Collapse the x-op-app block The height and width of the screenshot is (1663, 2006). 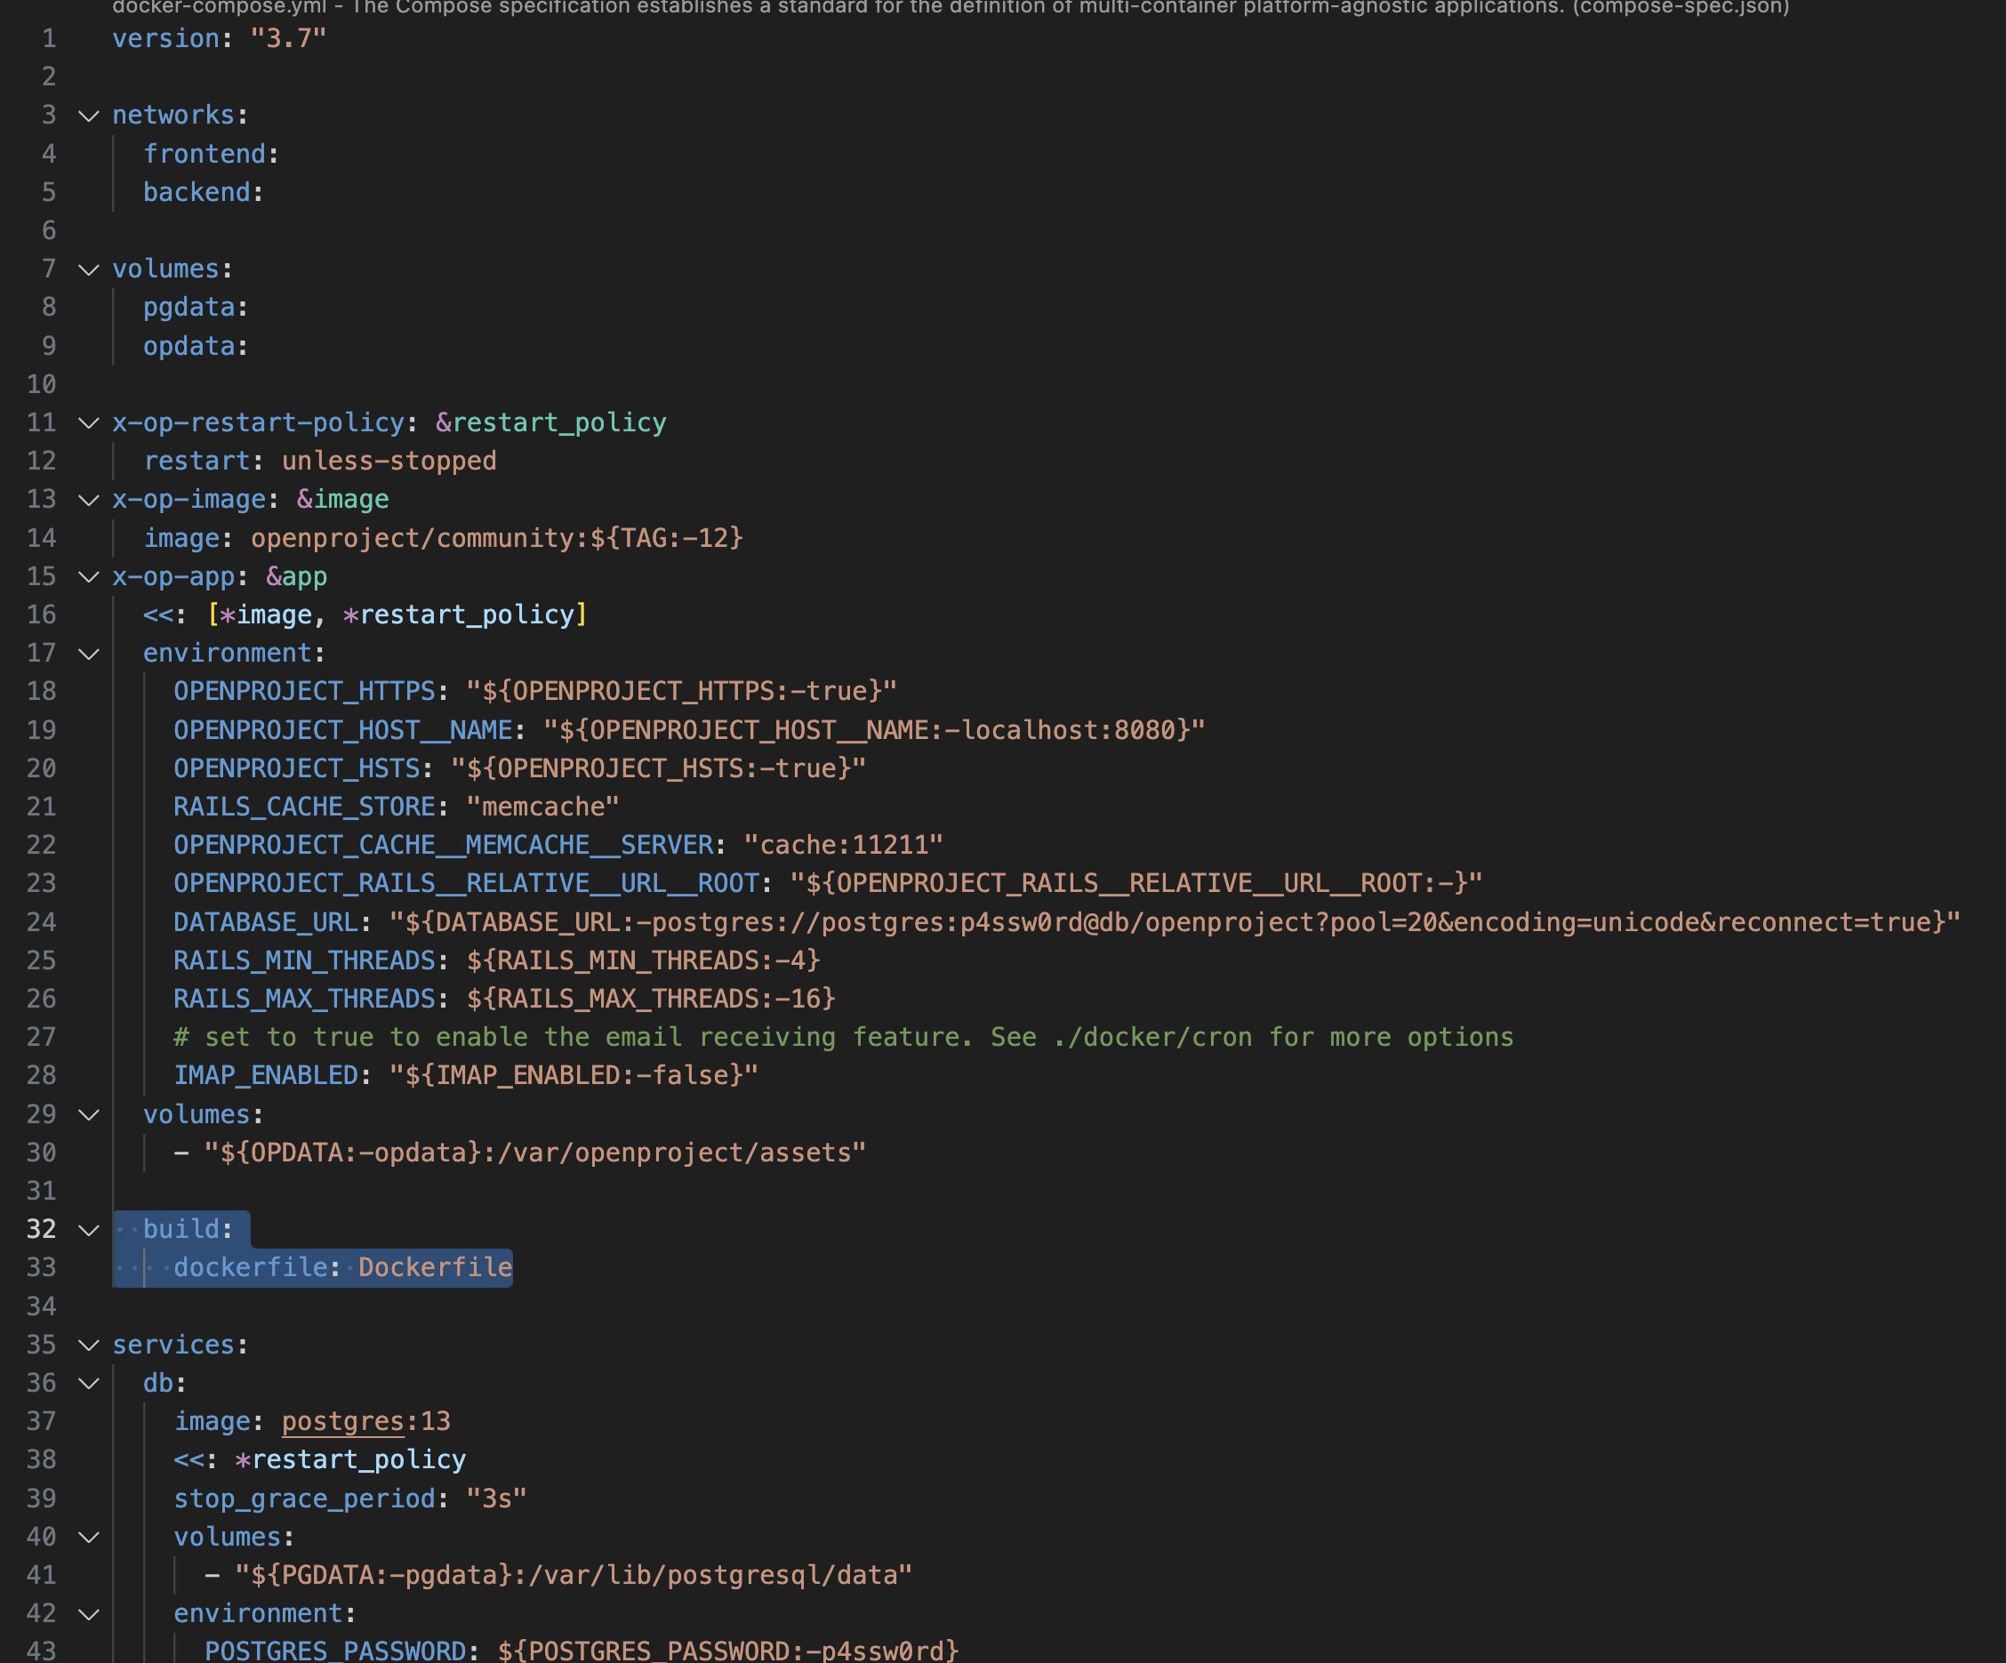(x=89, y=576)
